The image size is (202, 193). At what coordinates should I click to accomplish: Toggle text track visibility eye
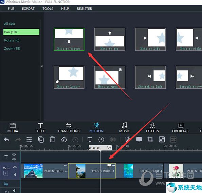tap(14, 155)
